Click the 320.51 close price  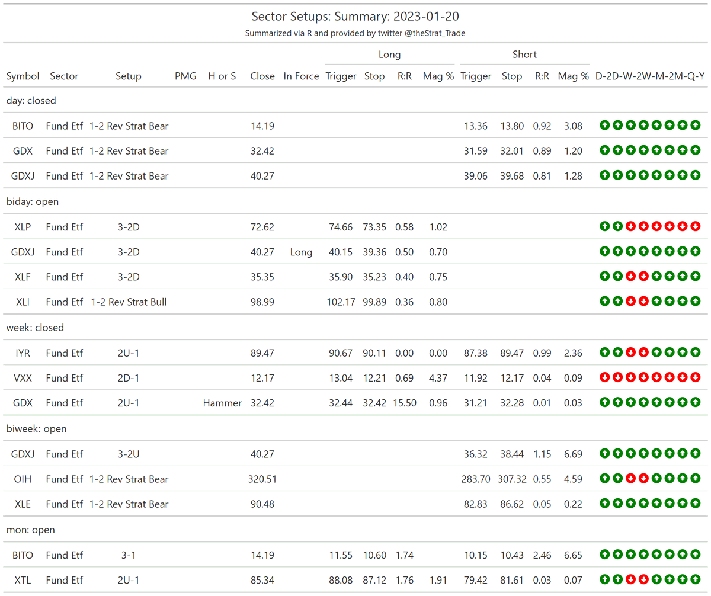(x=262, y=479)
